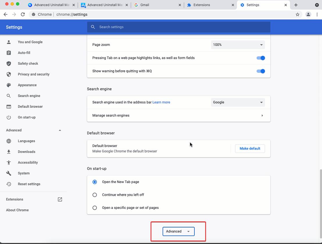Screen dimensions: 322x244
Task: Click the bookmark star icon in address bar
Action: pos(297,15)
